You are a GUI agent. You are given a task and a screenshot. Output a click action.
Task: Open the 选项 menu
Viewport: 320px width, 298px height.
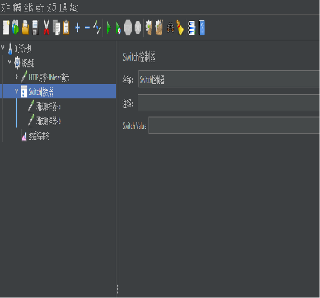pos(51,8)
